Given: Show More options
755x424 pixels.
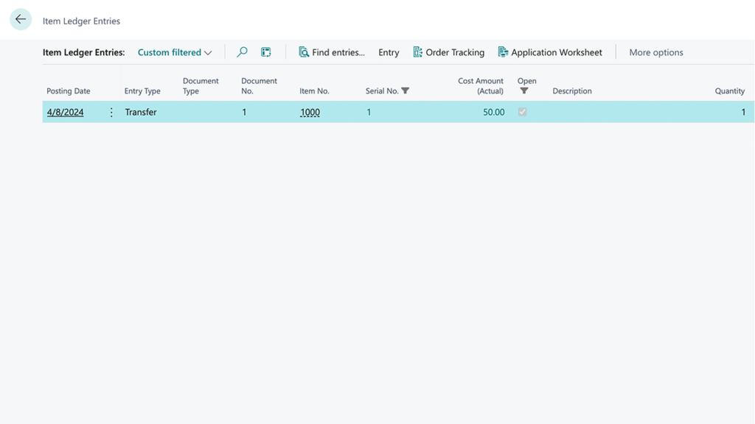Looking at the screenshot, I should (x=655, y=52).
